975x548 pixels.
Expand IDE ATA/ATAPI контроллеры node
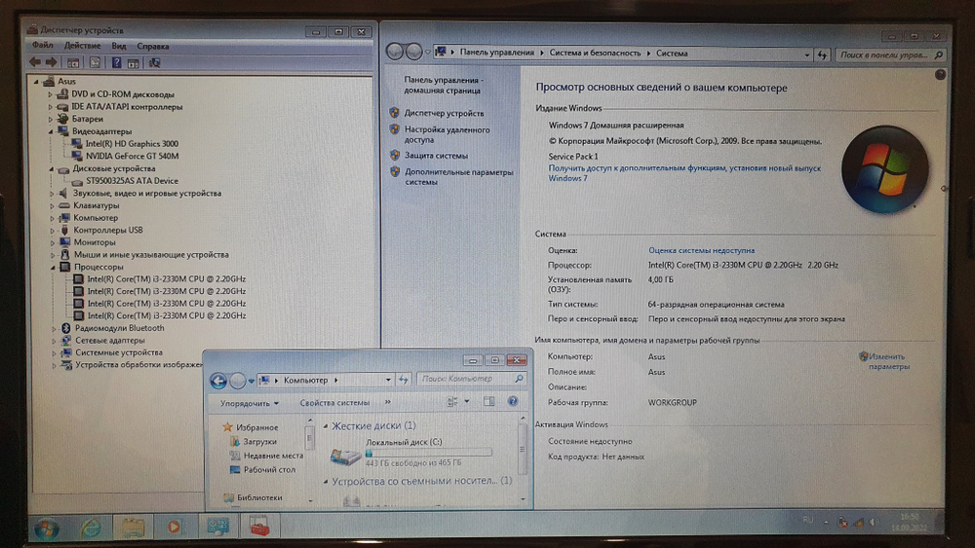[x=51, y=107]
